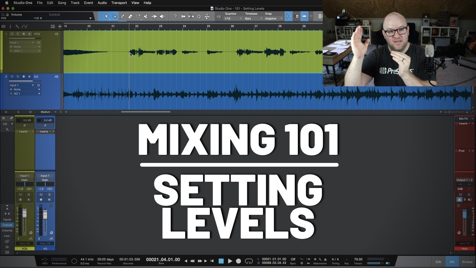This screenshot has width=476, height=268.
Task: Toggle Snap to grid blue button
Action: coord(289,16)
